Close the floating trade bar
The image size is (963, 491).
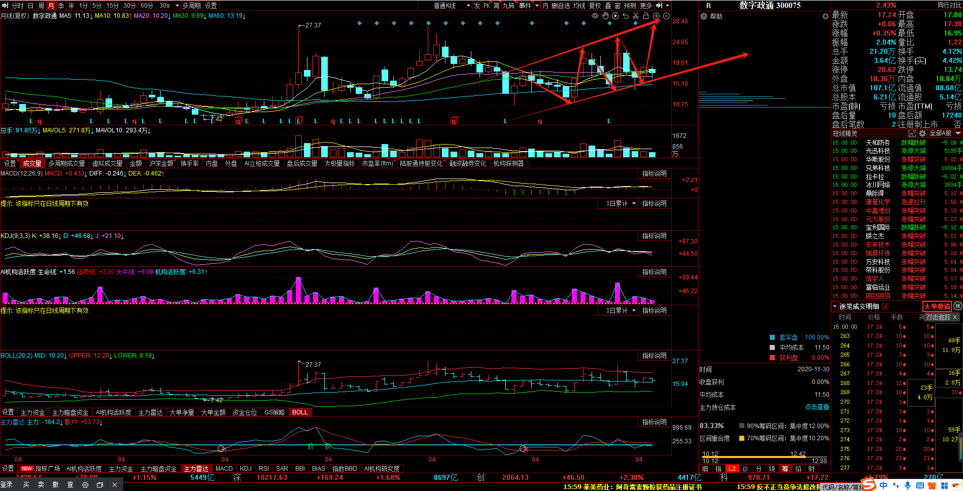(x=115, y=485)
